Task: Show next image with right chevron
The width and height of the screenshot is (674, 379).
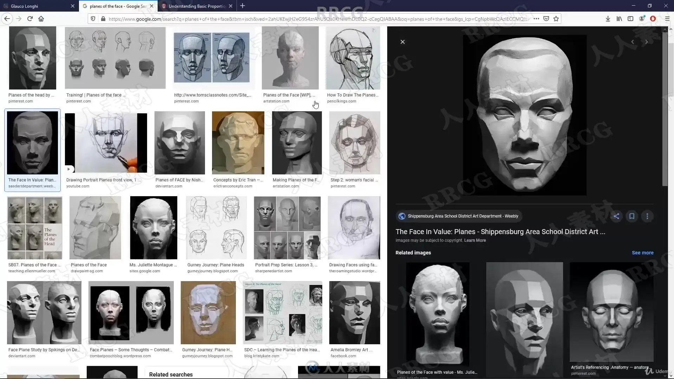Action: [x=647, y=42]
